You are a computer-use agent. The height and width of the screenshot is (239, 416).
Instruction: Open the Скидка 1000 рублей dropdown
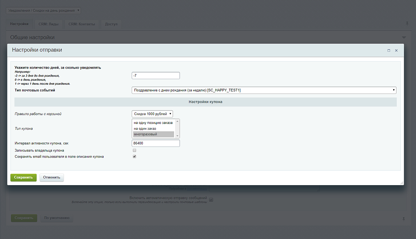(x=152, y=114)
